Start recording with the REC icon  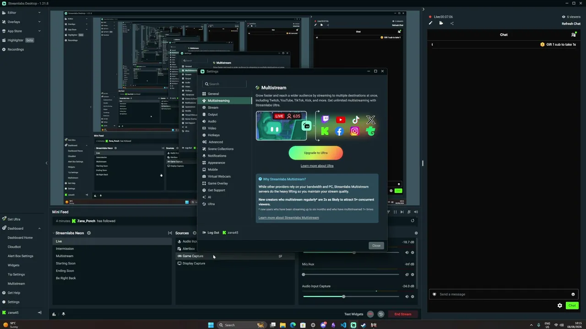click(370, 314)
